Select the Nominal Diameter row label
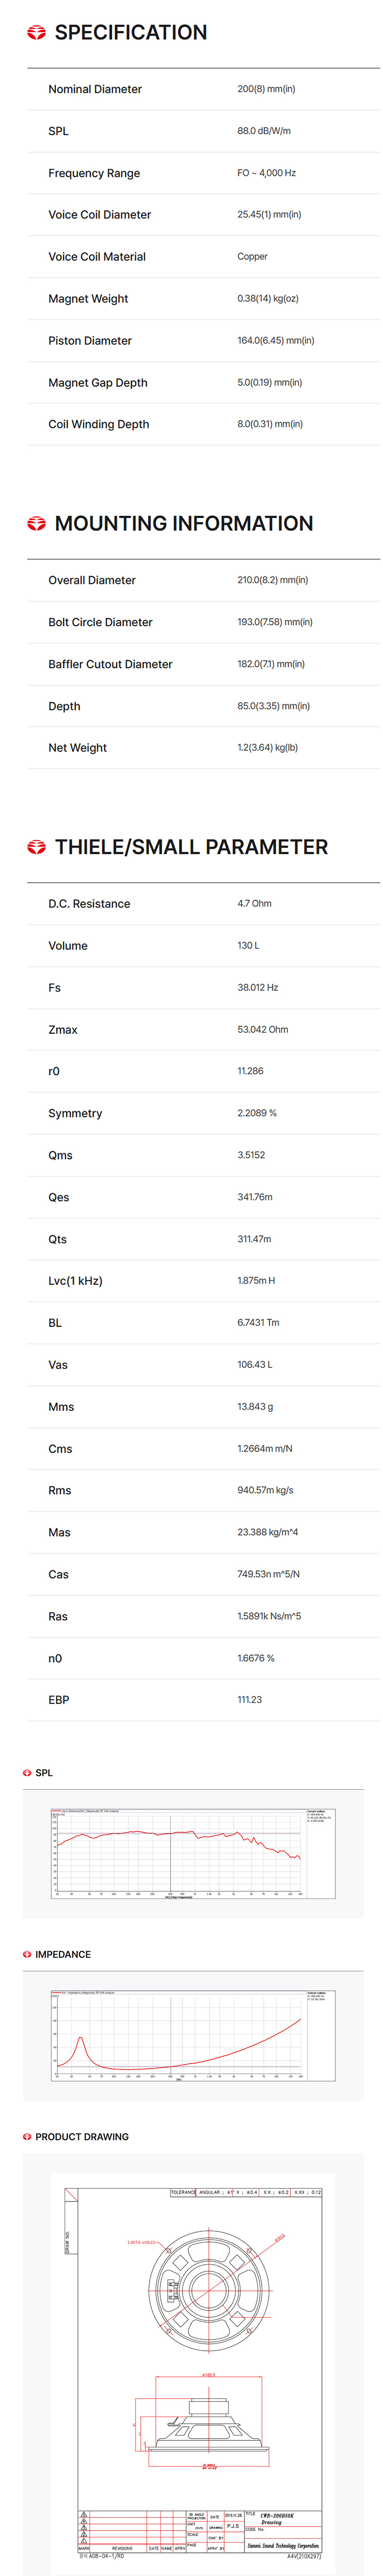Screen dimensions: 383x2576 [x=95, y=89]
